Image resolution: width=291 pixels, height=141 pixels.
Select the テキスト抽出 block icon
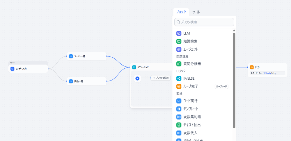pyautogui.click(x=179, y=125)
